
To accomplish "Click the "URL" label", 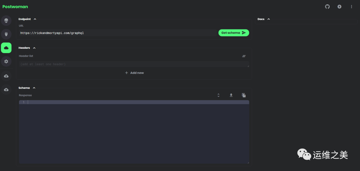I will click(21, 26).
